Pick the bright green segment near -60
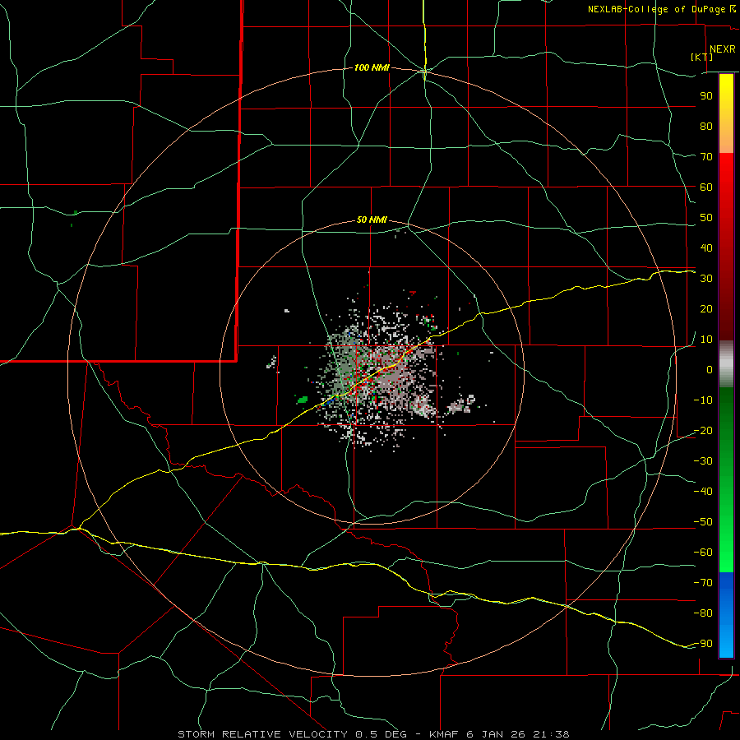Viewport: 740px width, 740px height. [x=726, y=553]
